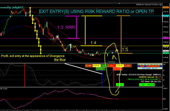Select the yellow 1:4 text label

[93, 43]
